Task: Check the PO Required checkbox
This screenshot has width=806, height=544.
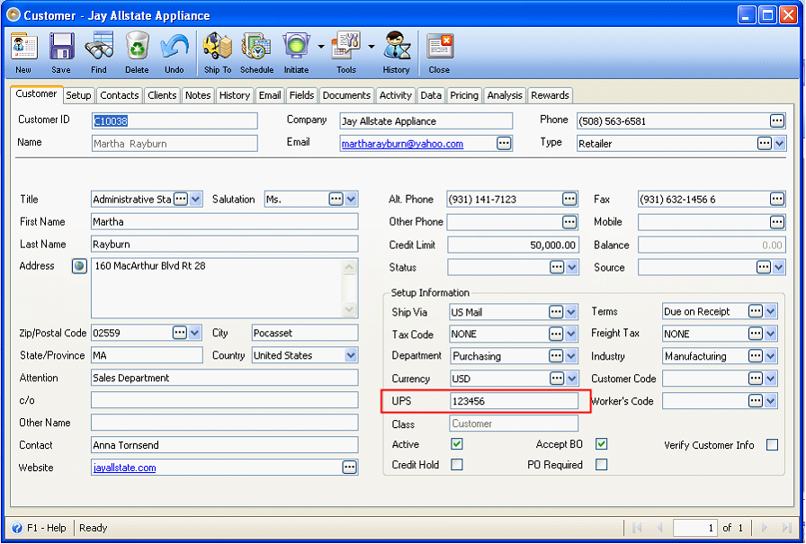Action: (602, 464)
